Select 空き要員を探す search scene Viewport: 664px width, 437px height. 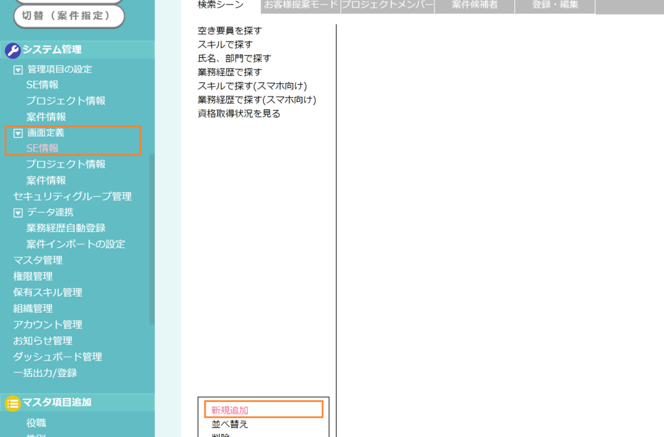tap(230, 30)
